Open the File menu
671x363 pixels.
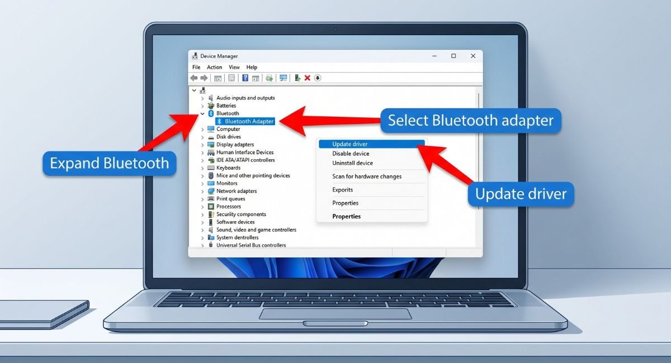[x=196, y=67]
